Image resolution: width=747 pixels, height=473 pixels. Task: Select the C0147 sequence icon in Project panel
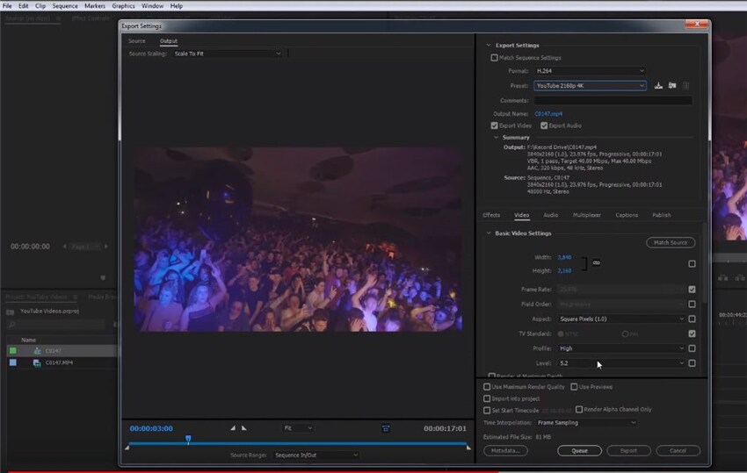click(37, 351)
